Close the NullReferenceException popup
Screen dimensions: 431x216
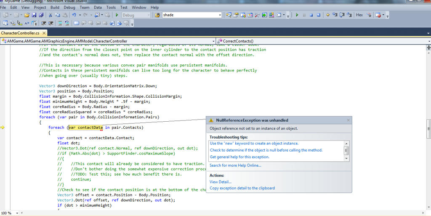pyautogui.click(x=348, y=120)
